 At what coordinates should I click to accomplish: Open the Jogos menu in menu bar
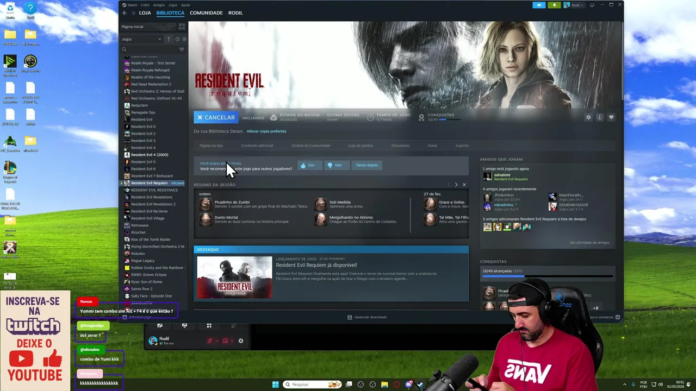(173, 5)
